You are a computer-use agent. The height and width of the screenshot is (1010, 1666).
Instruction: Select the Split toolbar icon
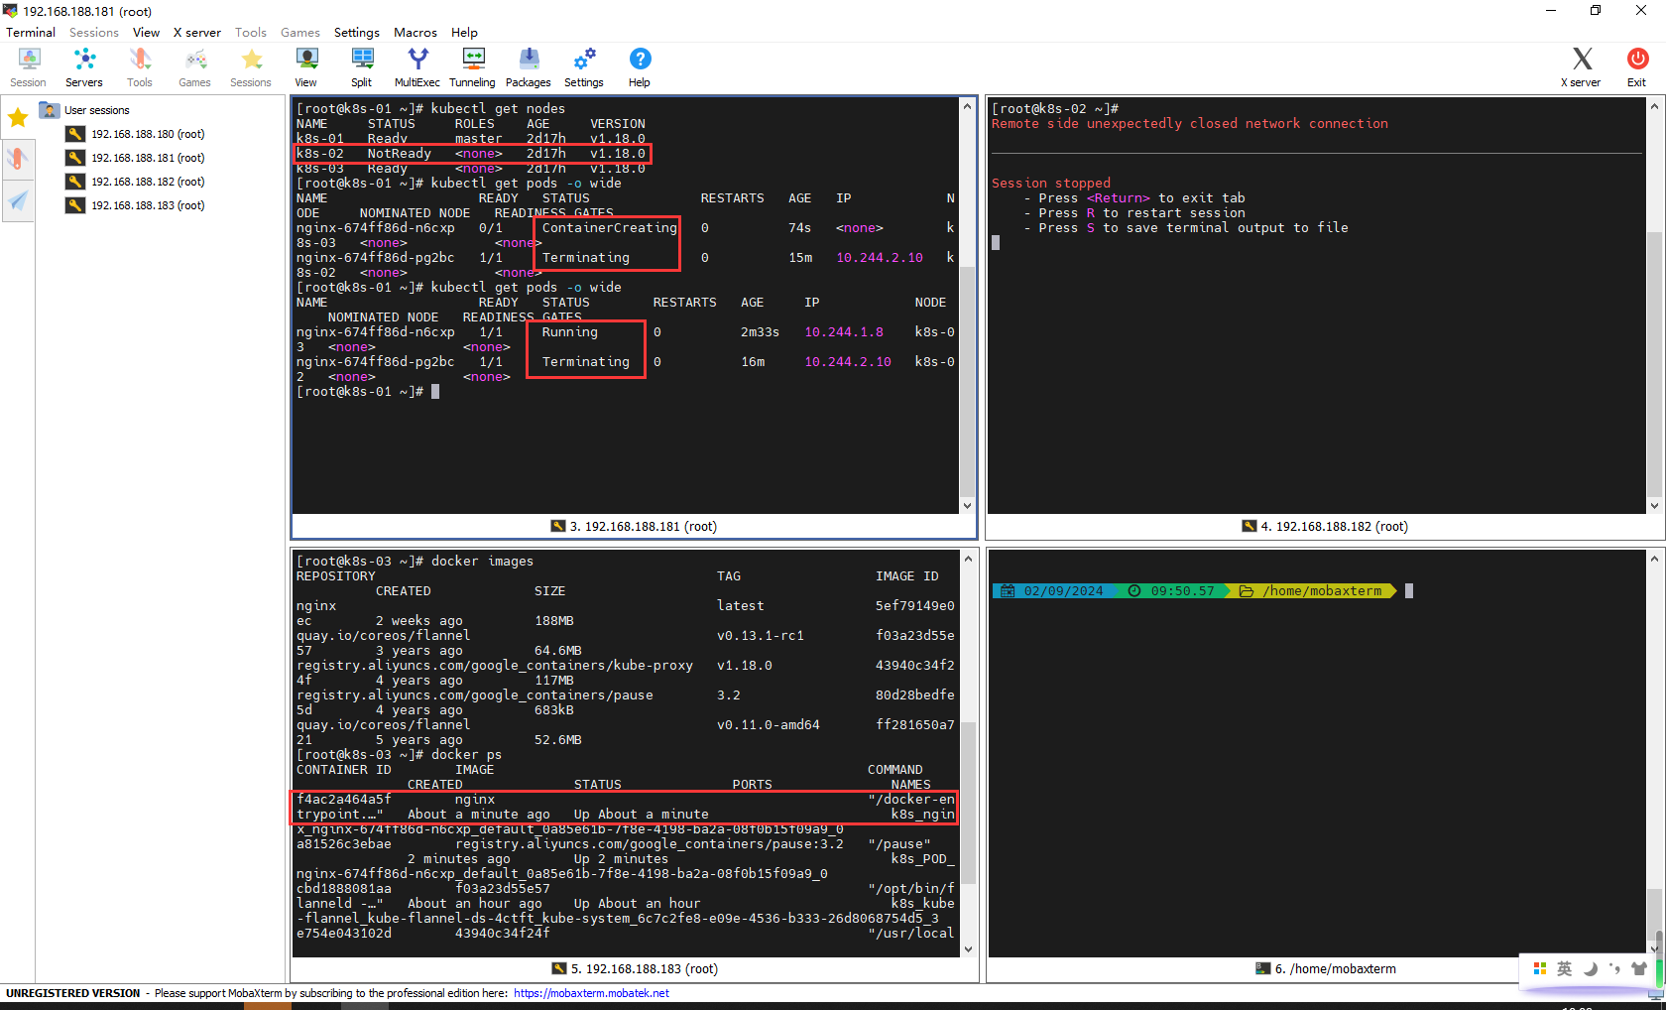point(362,67)
